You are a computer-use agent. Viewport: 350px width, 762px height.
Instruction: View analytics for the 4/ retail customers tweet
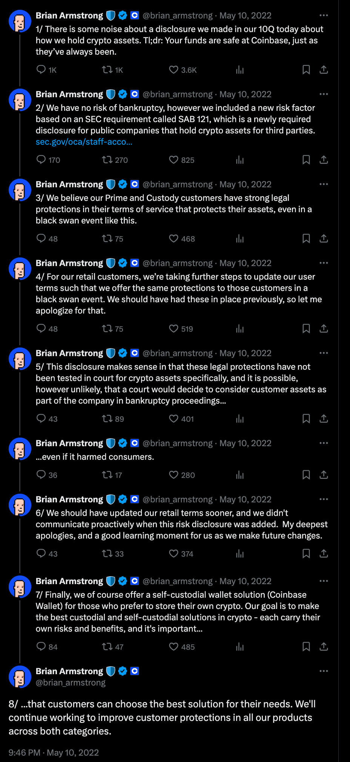(x=240, y=329)
